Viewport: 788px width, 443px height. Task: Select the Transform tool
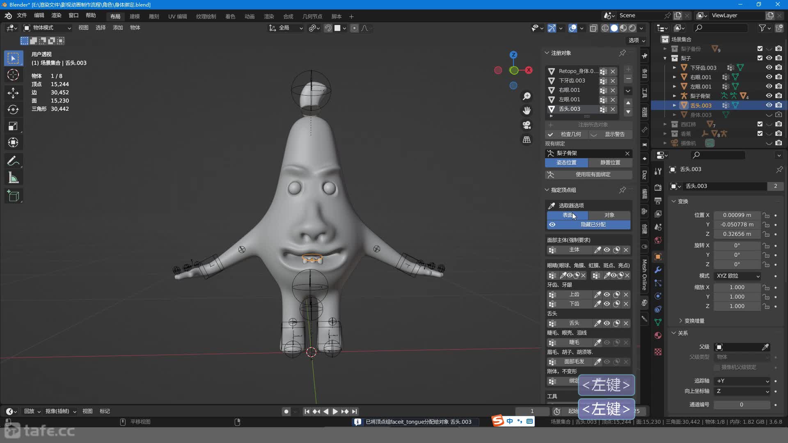[13, 143]
